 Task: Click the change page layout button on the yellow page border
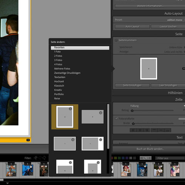[28, 140]
